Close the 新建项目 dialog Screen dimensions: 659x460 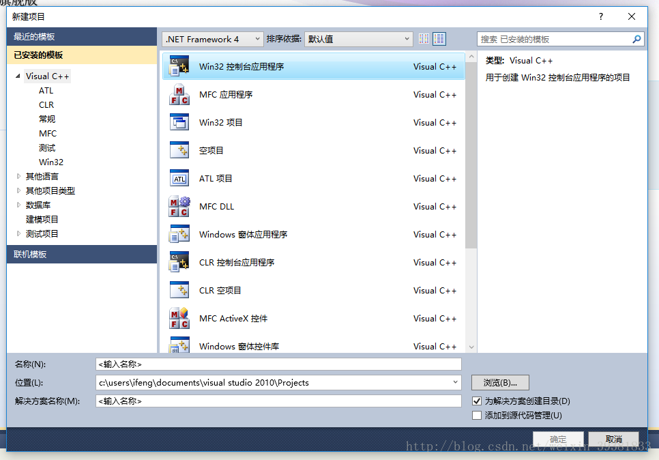[631, 16]
